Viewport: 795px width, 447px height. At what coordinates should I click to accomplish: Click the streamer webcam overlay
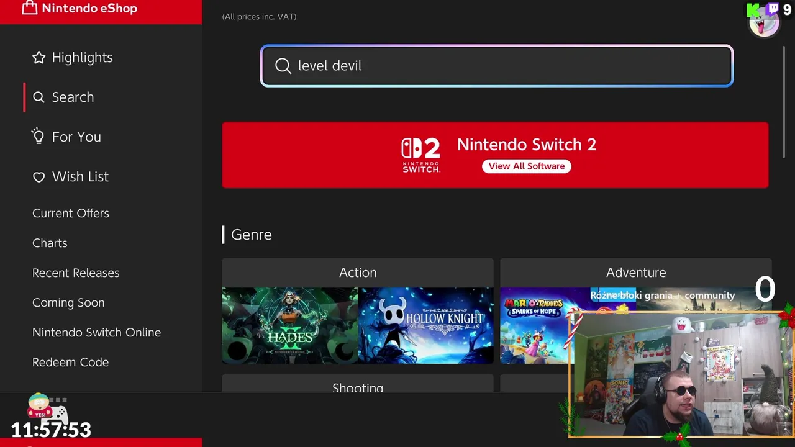pyautogui.click(x=681, y=375)
